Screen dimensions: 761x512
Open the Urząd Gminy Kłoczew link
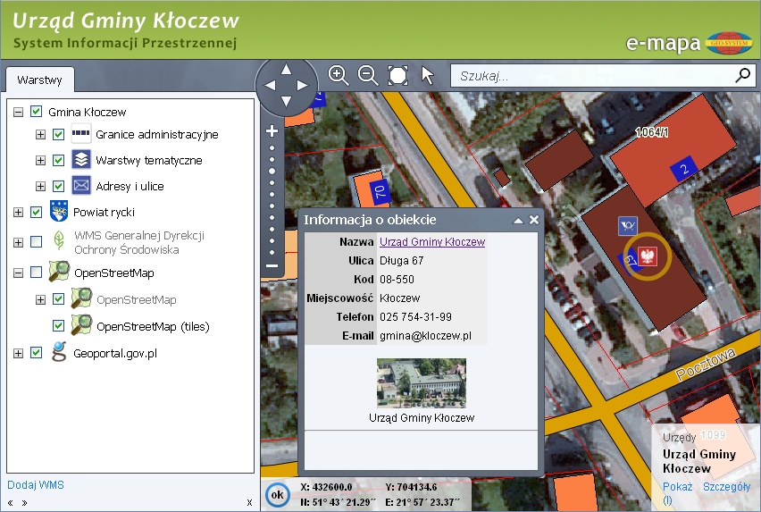pyautogui.click(x=432, y=241)
